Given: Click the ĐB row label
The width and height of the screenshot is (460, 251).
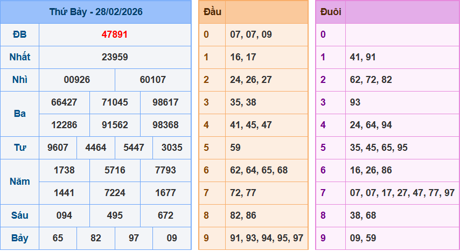Looking at the screenshot, I should point(20,34).
